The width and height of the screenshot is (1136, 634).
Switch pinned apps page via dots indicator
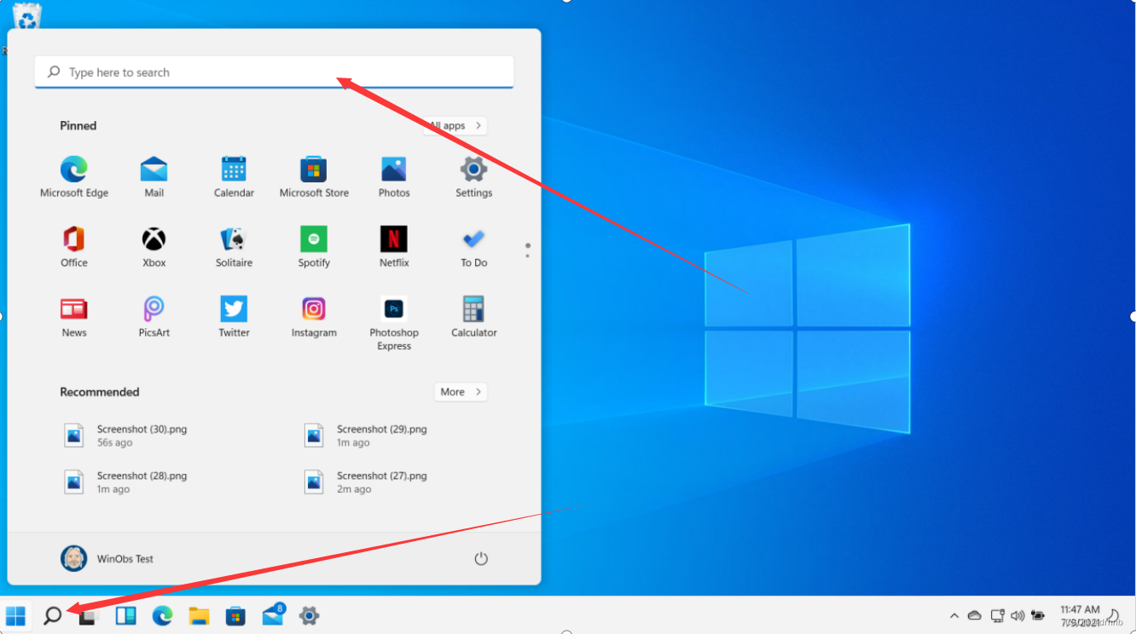527,251
